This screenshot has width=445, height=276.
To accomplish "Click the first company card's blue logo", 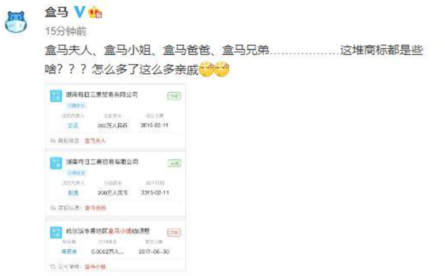I will pyautogui.click(x=56, y=96).
